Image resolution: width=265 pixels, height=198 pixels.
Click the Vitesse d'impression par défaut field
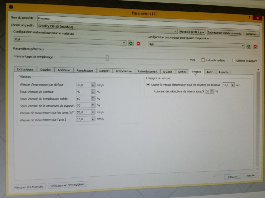click(x=84, y=85)
